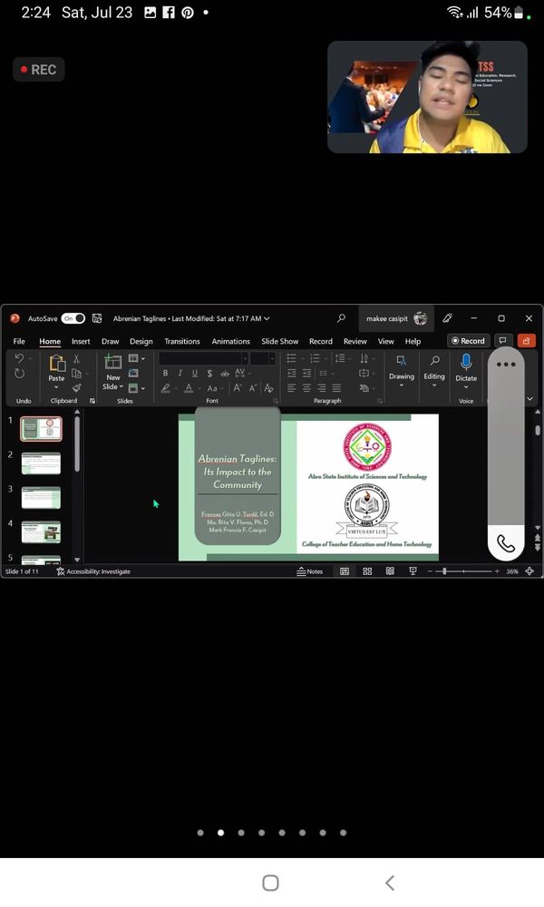Expand the file name dropdown in title bar
This screenshot has width=544, height=907.
pyautogui.click(x=267, y=319)
